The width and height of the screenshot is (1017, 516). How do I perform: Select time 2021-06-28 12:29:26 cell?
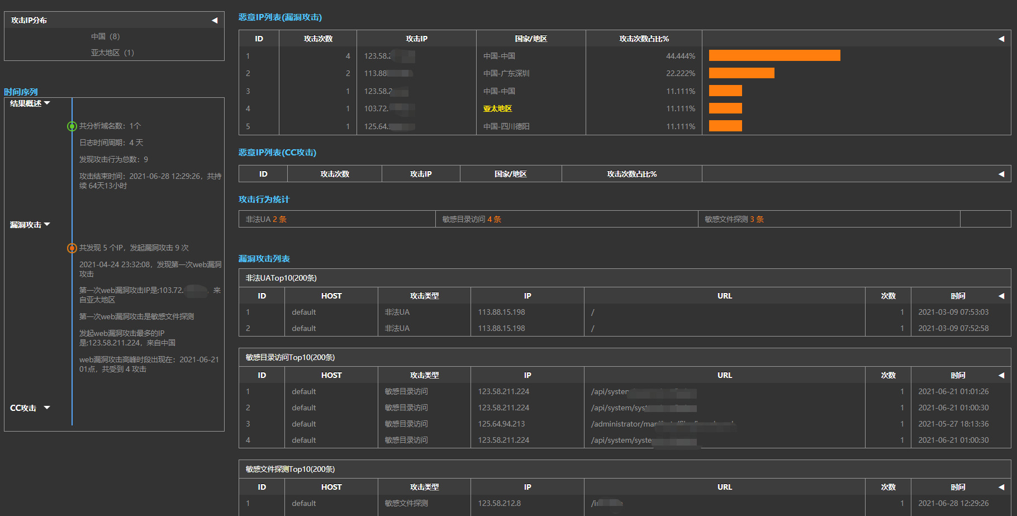click(953, 503)
